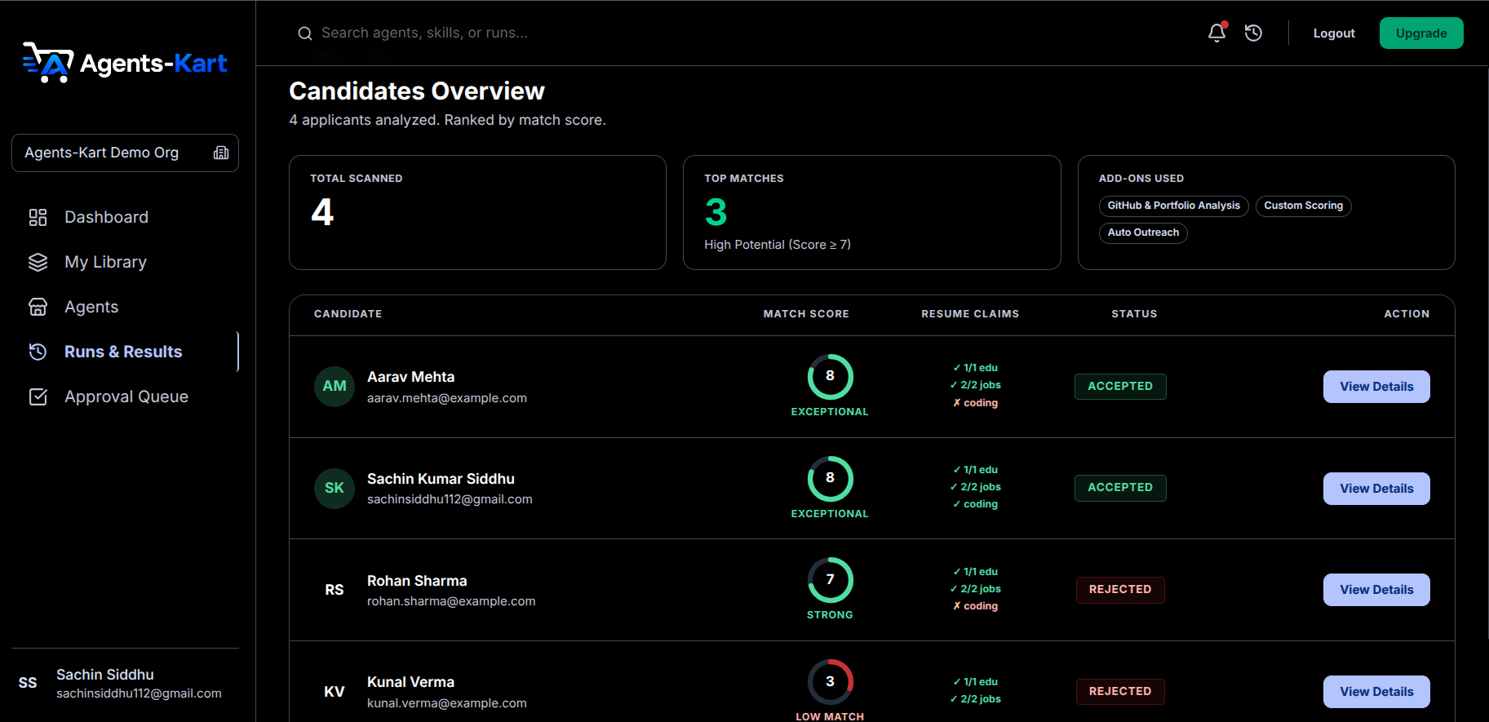Focus the search agents, skills, or runs field
The image size is (1489, 722).
(424, 33)
